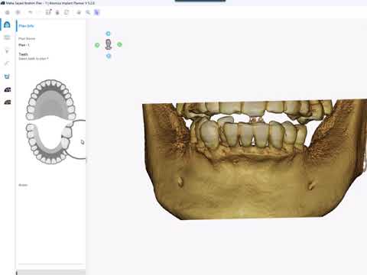Rotate the view using the left green arrow
The image size is (367, 275).
97,45
